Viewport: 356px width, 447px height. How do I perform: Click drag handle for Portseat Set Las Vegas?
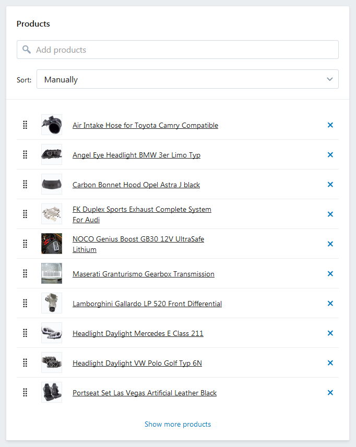click(x=25, y=393)
